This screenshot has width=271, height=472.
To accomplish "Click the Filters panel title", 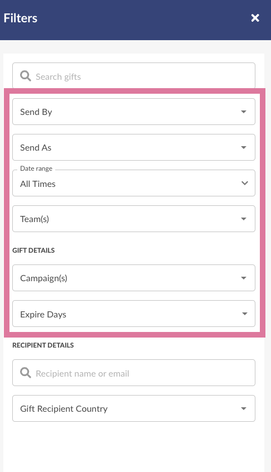I will tap(21, 18).
